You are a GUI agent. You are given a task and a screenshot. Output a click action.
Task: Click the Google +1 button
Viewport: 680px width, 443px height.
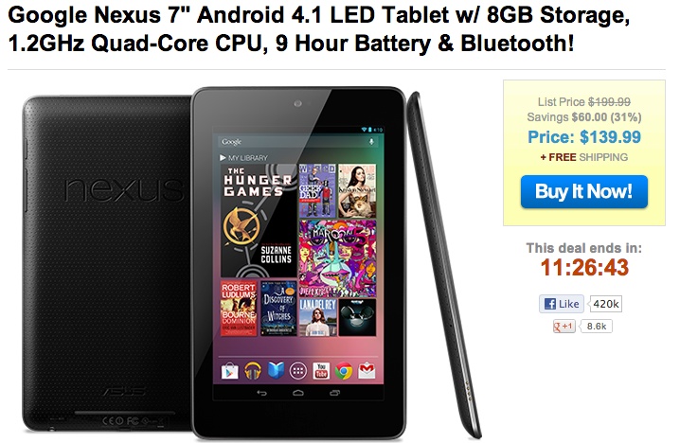564,326
